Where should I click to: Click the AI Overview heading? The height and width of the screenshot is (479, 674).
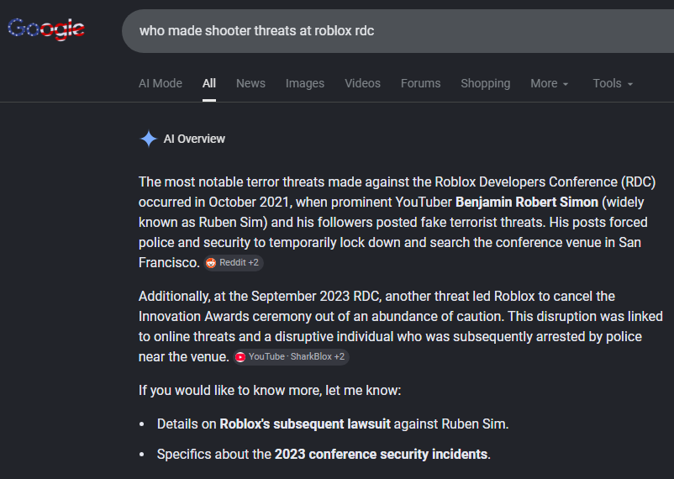tap(194, 139)
